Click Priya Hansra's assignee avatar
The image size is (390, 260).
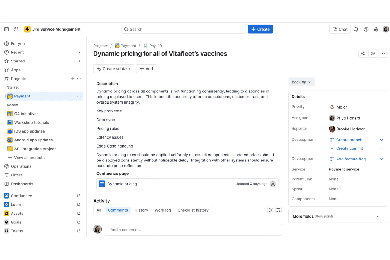(332, 118)
